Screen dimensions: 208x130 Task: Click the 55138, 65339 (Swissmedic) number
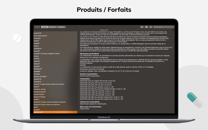[90, 76]
